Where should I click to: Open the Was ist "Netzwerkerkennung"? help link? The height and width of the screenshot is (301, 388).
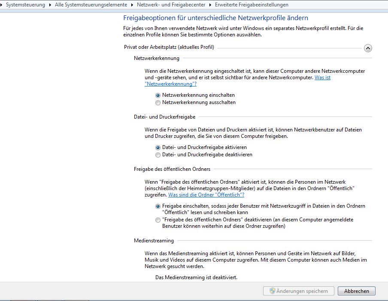coord(171,84)
